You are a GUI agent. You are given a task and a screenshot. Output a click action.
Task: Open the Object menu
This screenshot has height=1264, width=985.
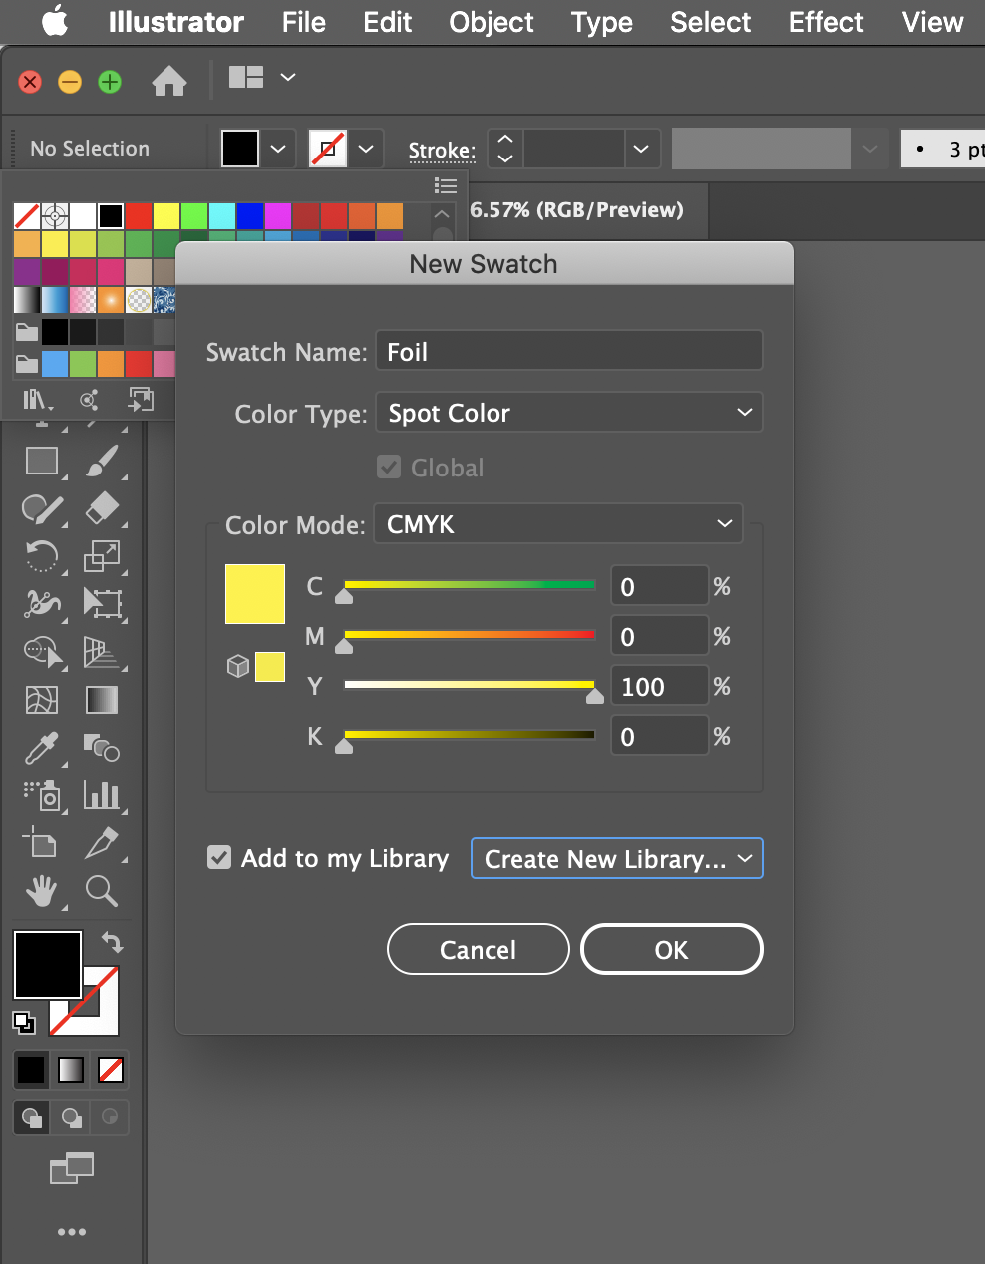(x=491, y=22)
